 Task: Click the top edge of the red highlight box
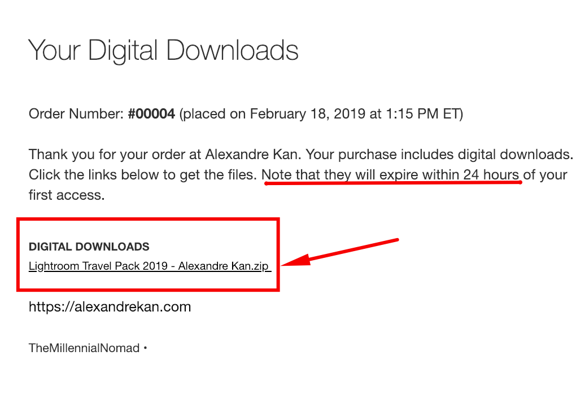(x=148, y=220)
